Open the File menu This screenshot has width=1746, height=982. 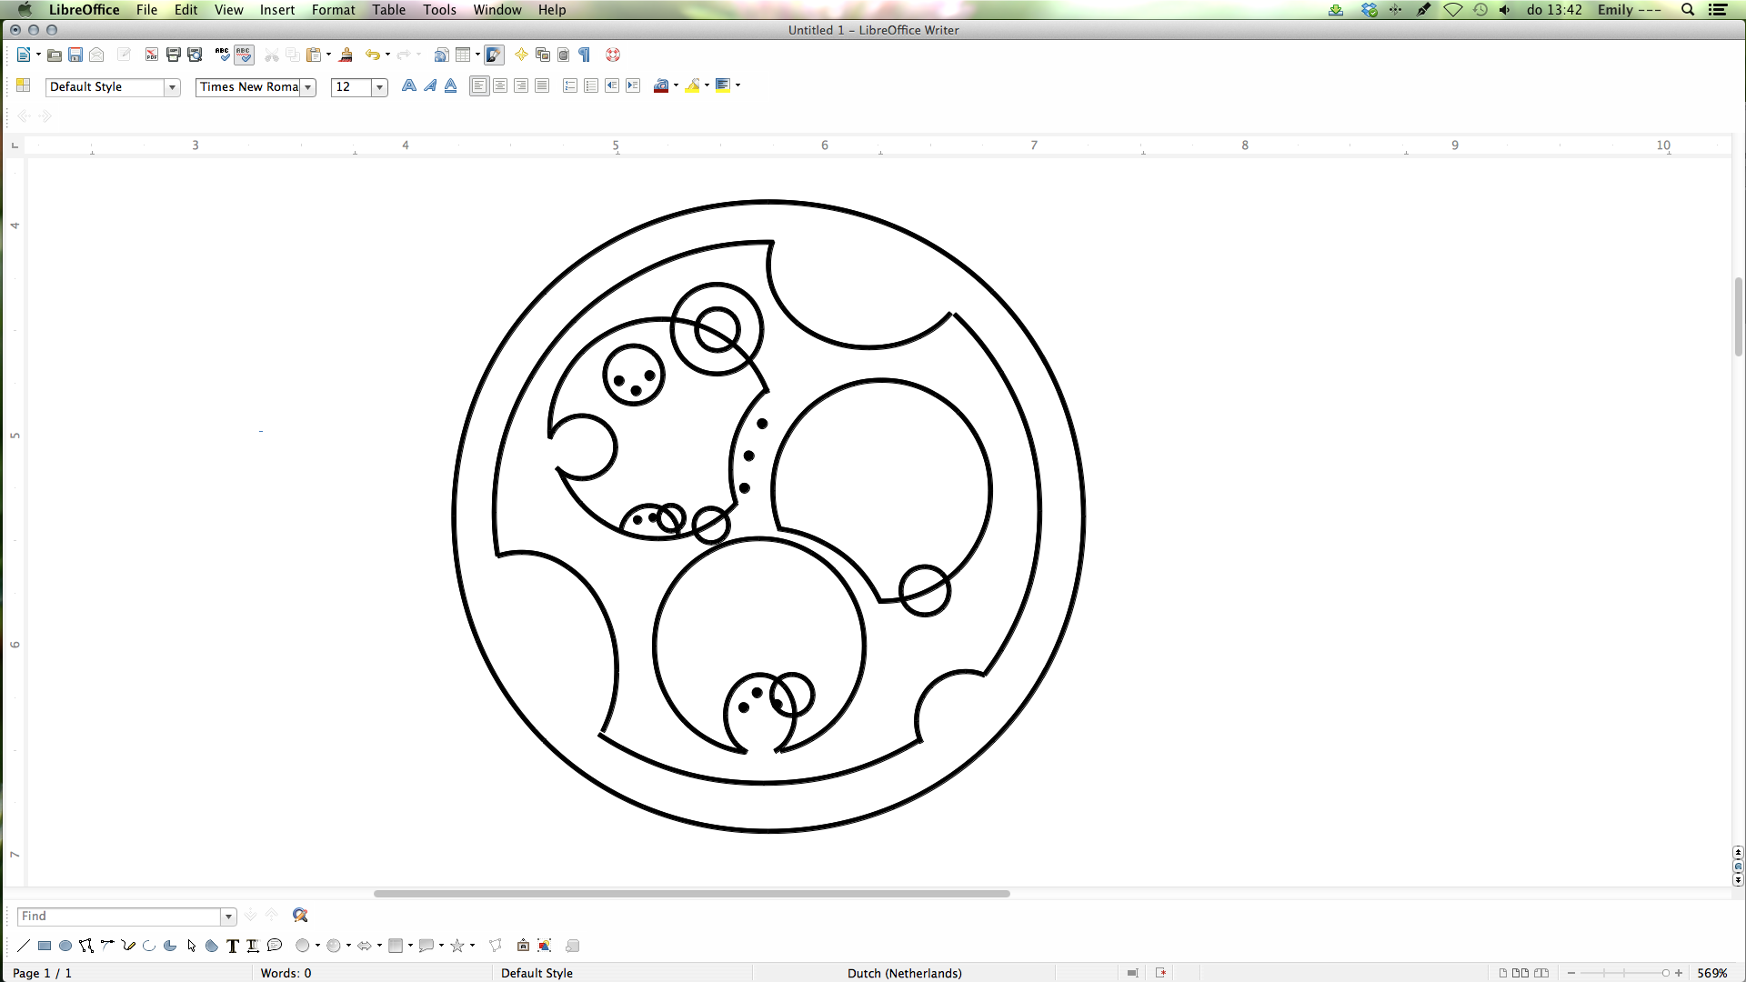146,10
